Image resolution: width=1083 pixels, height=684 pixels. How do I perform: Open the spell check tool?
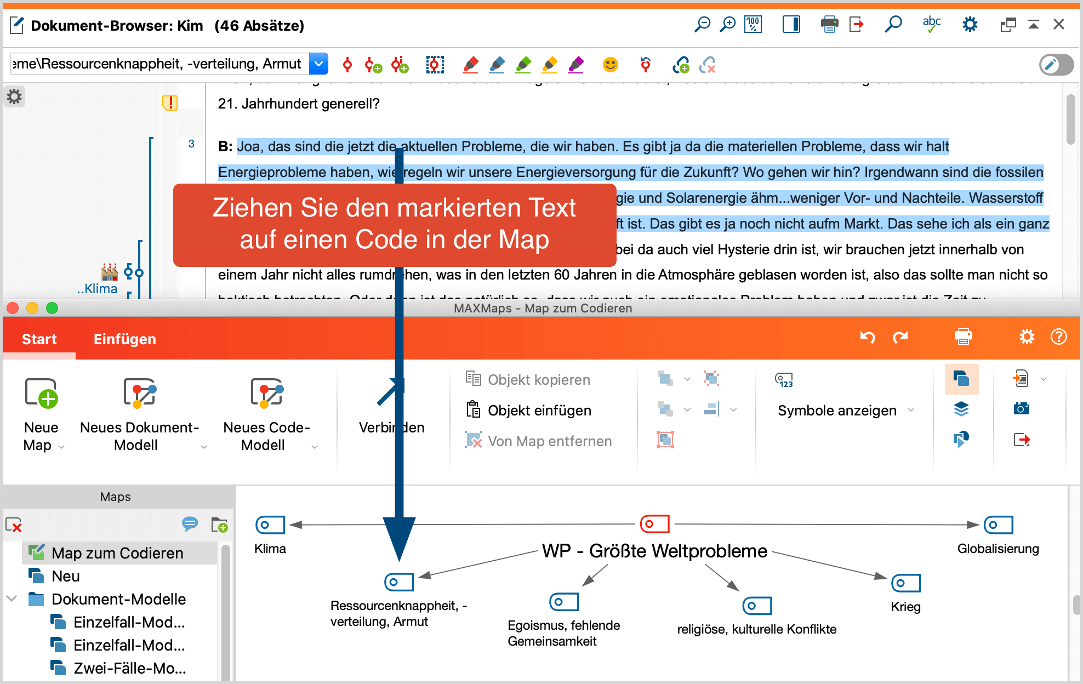tap(931, 24)
